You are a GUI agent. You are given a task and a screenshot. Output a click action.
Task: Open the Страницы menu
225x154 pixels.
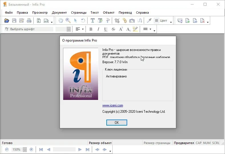pos(79,13)
